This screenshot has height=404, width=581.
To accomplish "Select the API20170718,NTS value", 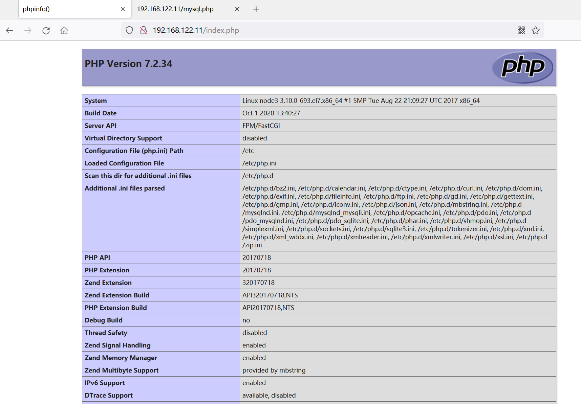I will click(268, 308).
